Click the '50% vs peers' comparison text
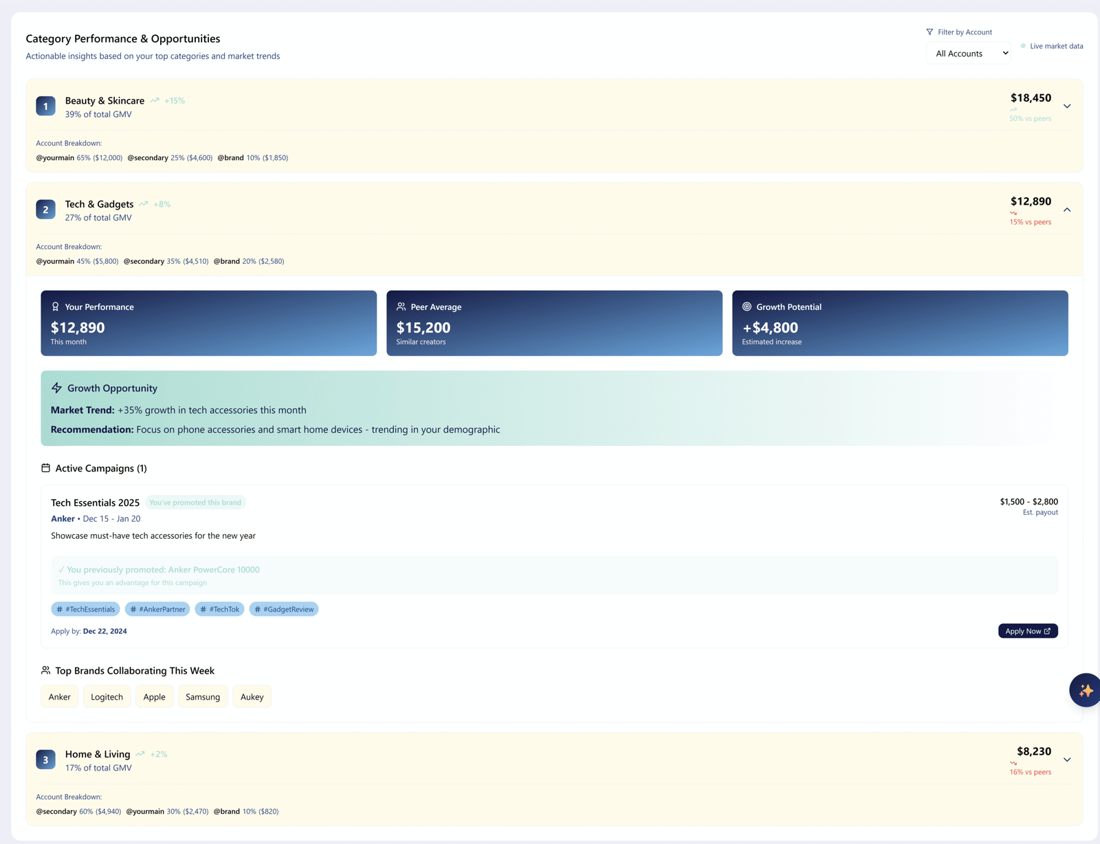This screenshot has width=1100, height=844. coord(1030,118)
